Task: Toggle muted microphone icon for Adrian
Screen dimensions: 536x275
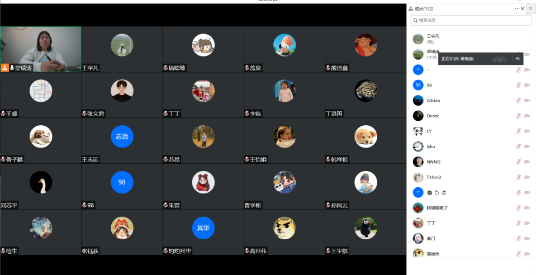Action: tap(519, 101)
